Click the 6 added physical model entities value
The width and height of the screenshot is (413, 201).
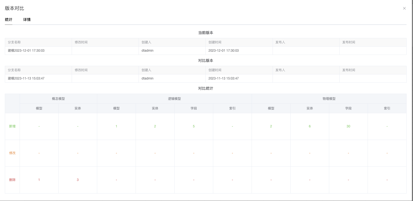[x=310, y=126]
